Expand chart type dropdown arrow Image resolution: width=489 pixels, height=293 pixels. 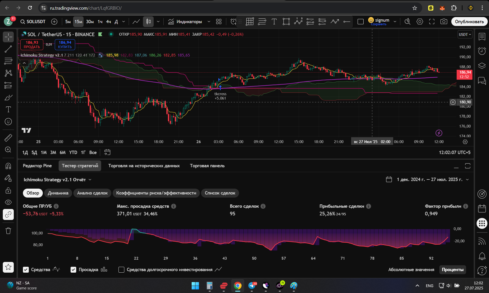click(x=158, y=22)
